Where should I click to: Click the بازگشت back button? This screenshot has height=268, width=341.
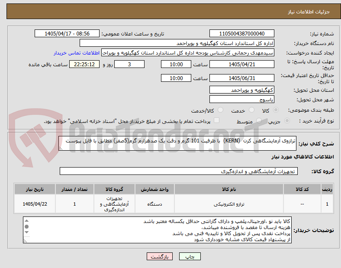160,256
